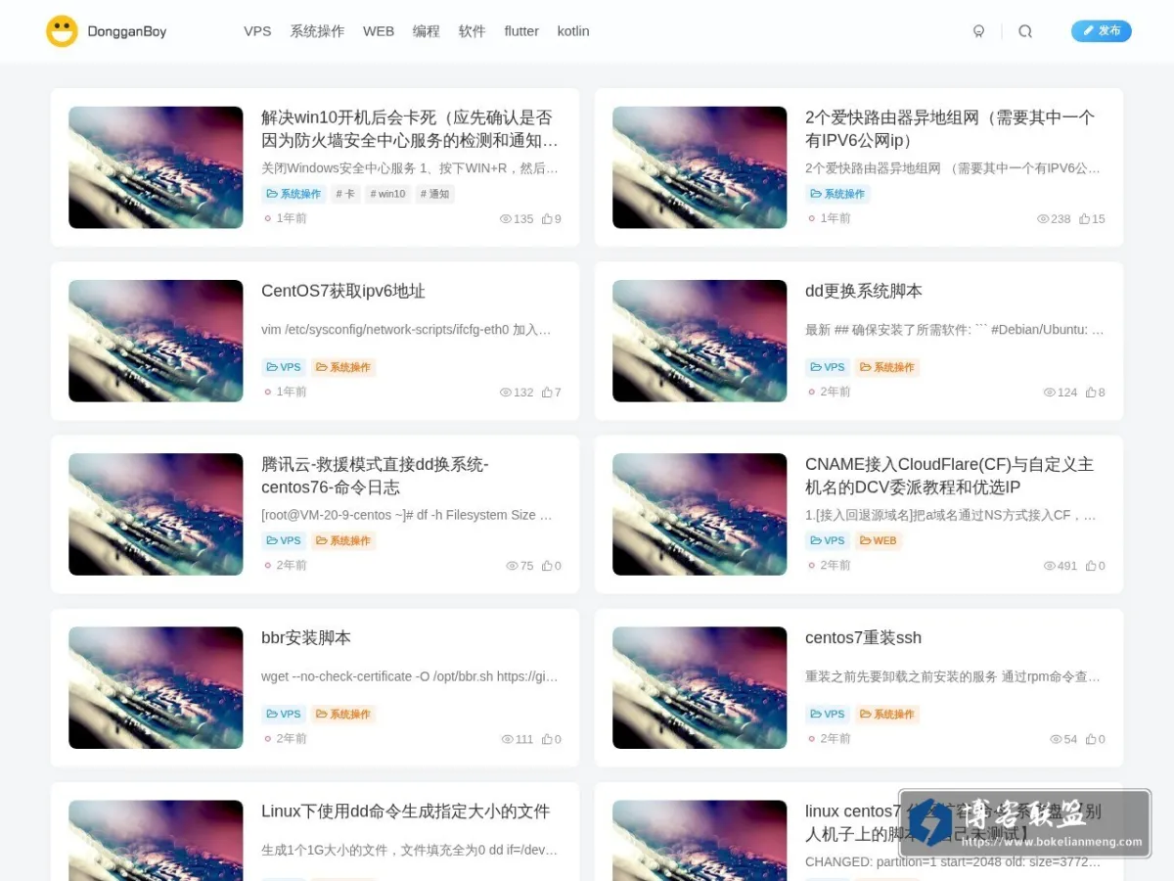Go to the flutter category
Viewport: 1174px width, 881px height.
[521, 31]
